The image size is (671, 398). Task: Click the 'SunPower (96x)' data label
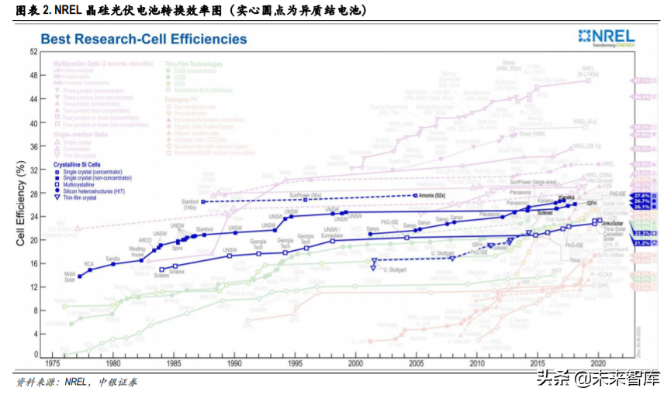[305, 195]
